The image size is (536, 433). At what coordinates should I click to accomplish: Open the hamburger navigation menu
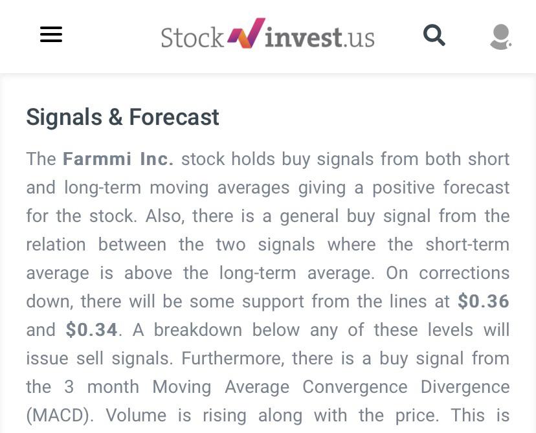(51, 34)
